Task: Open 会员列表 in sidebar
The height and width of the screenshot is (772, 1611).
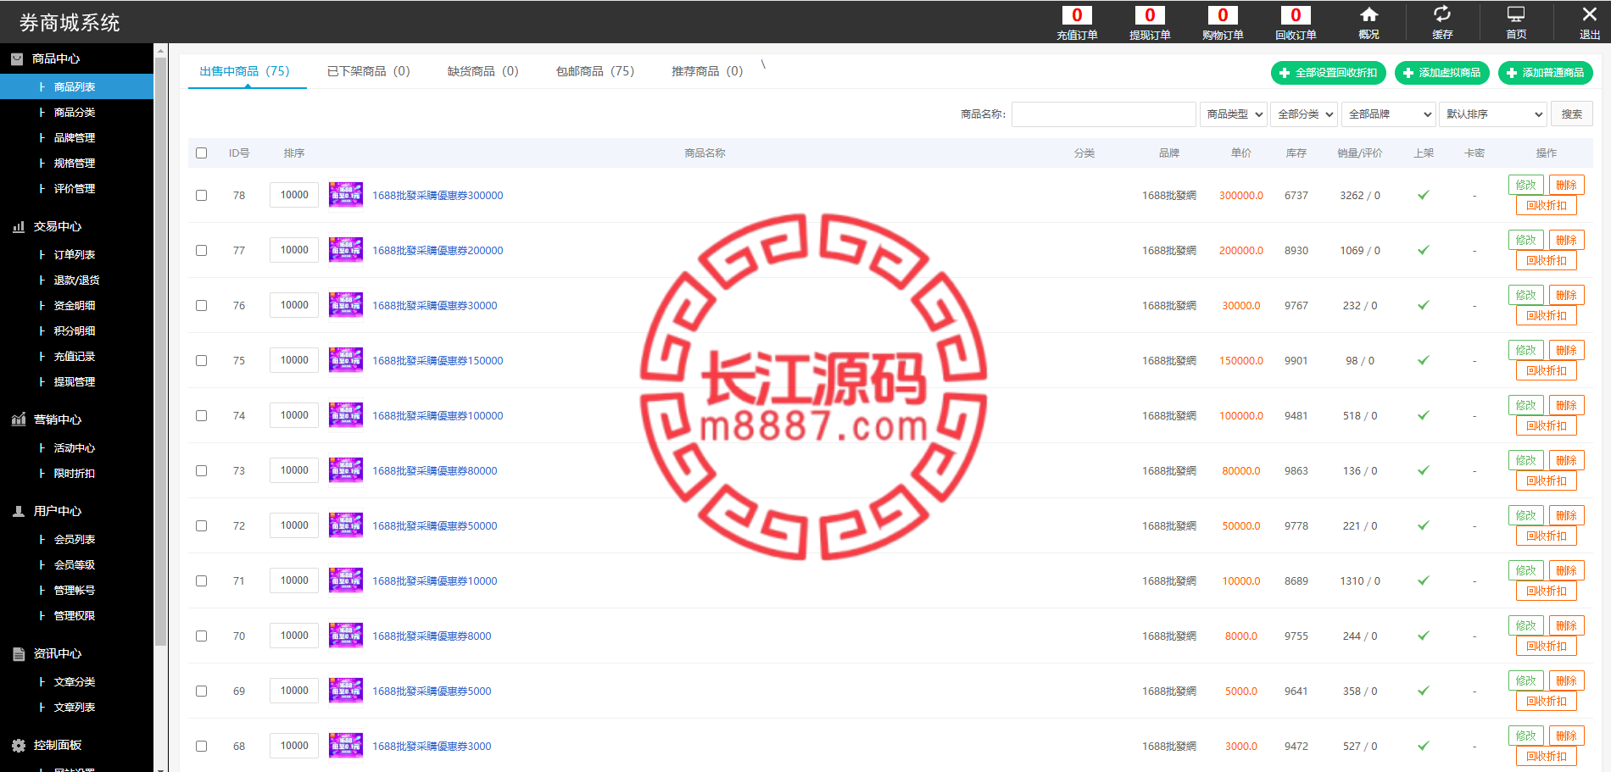Action: pyautogui.click(x=76, y=539)
